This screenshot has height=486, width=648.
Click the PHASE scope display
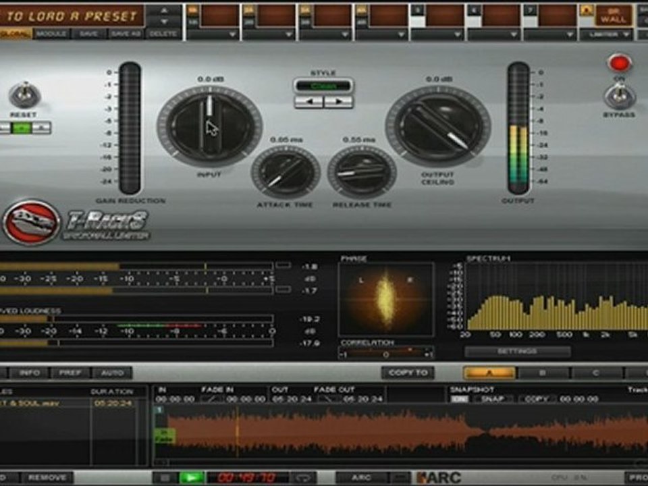(386, 299)
